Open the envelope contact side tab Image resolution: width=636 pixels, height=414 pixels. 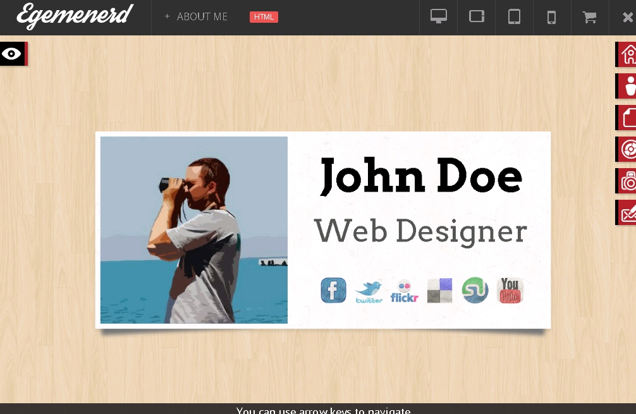(627, 212)
